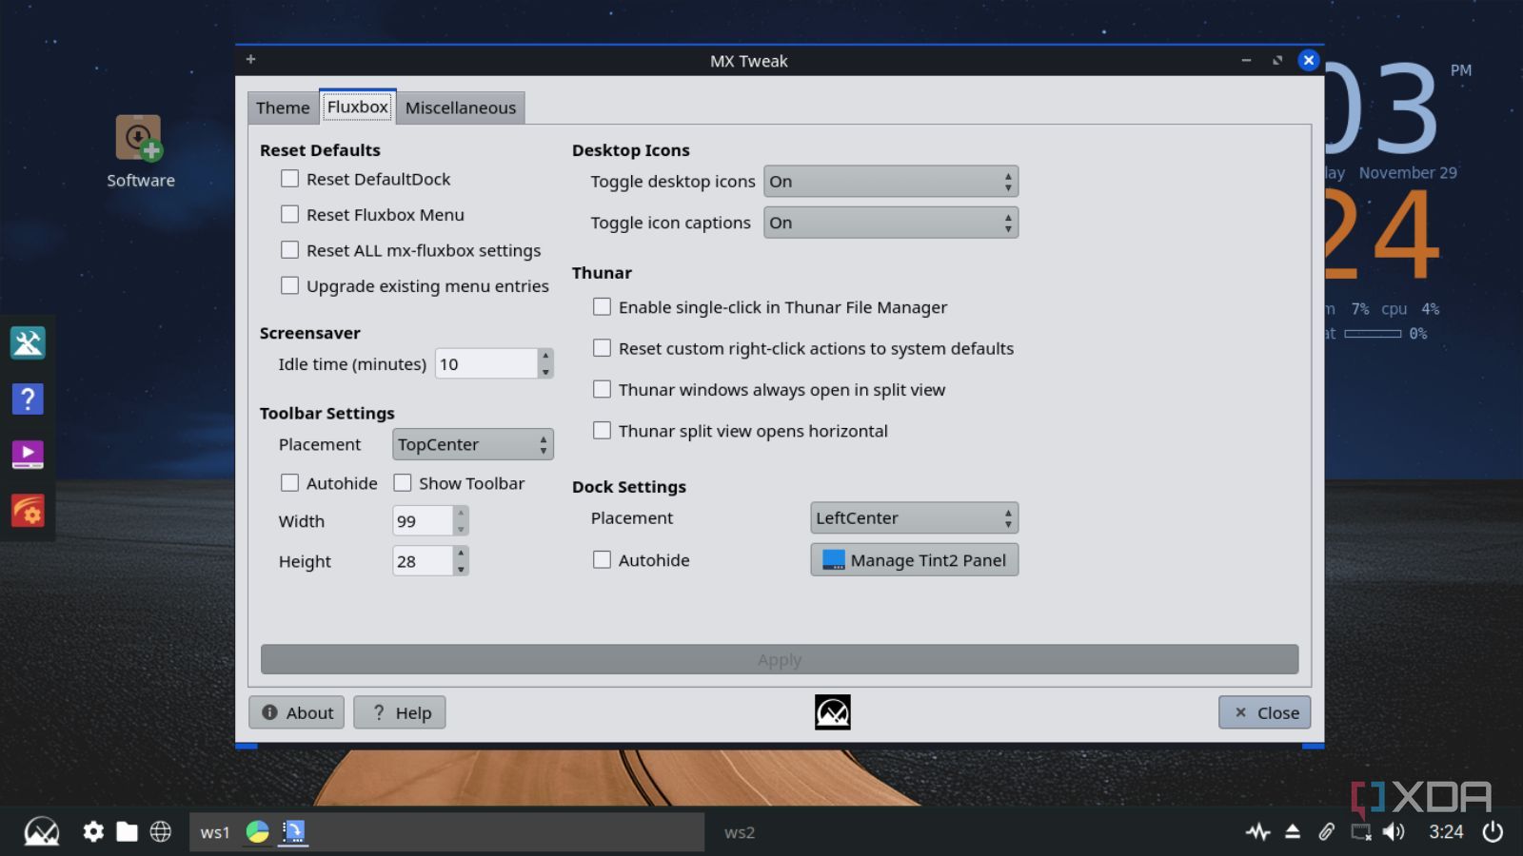The image size is (1523, 856).
Task: Switch to the Miscellaneous tab
Action: coord(461,108)
